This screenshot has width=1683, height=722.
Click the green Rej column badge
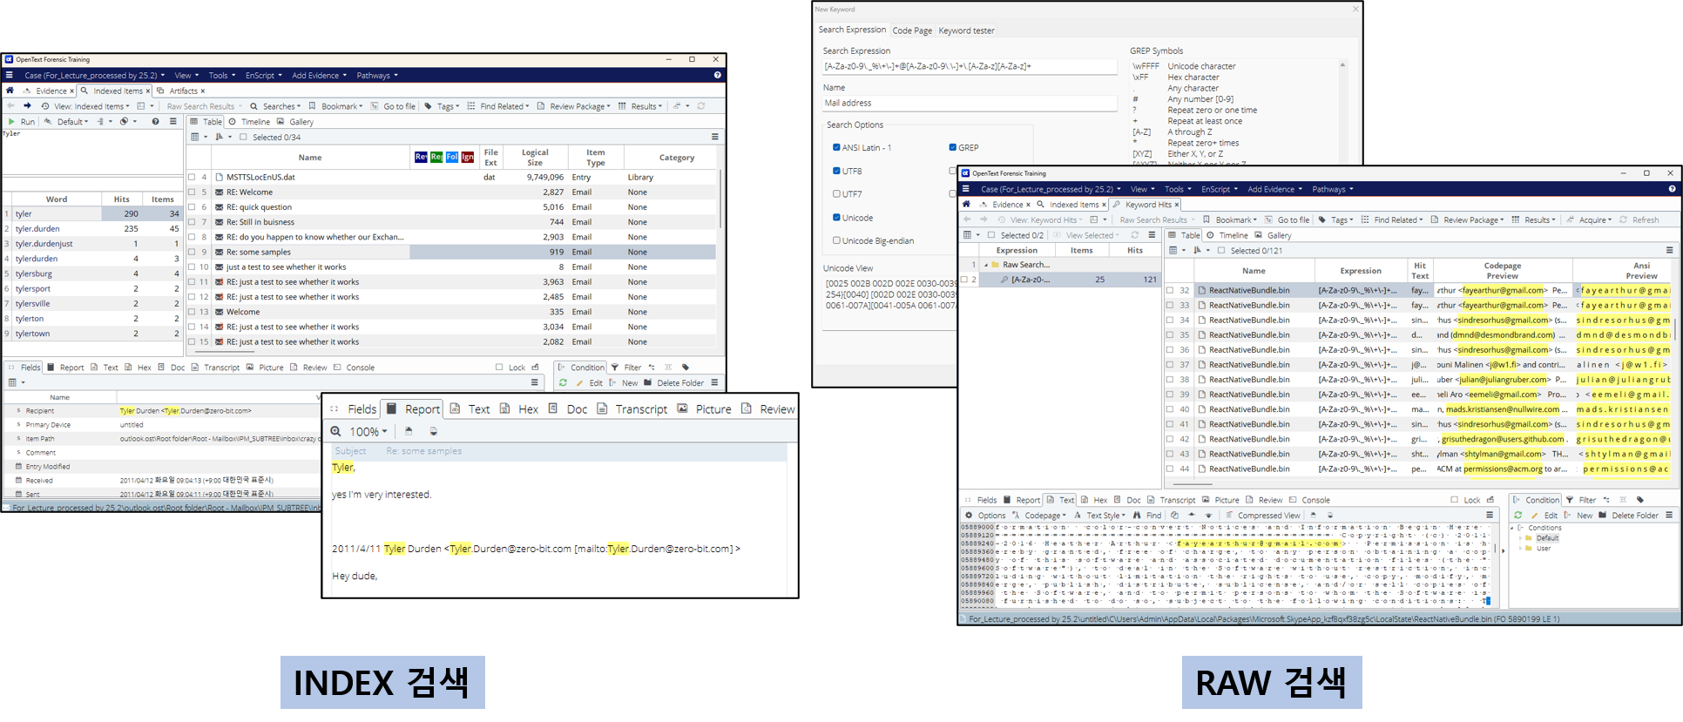point(436,158)
